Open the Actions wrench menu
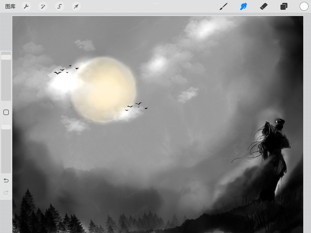Viewport: 311px width, 233px height. 26,6
